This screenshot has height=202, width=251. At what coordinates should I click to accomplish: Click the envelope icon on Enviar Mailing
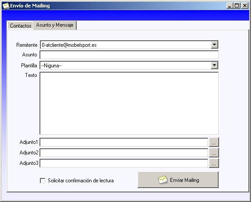coord(163,180)
